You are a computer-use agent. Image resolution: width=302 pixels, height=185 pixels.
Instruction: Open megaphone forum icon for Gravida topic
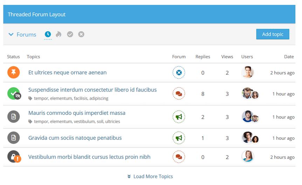179,138
